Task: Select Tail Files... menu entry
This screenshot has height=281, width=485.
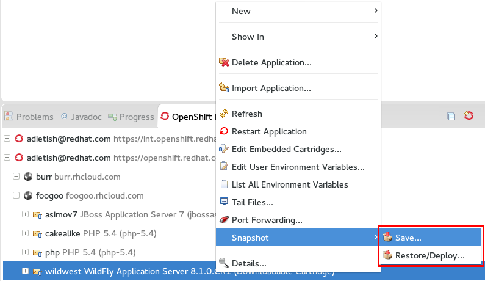Action: [298, 202]
